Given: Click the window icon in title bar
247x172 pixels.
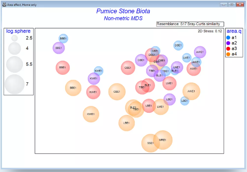Looking at the screenshot, I should click(x=4, y=4).
